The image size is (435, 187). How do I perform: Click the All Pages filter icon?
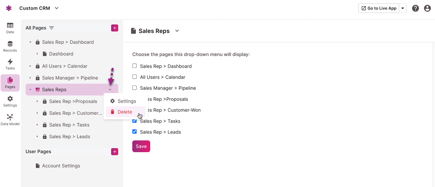(52, 28)
